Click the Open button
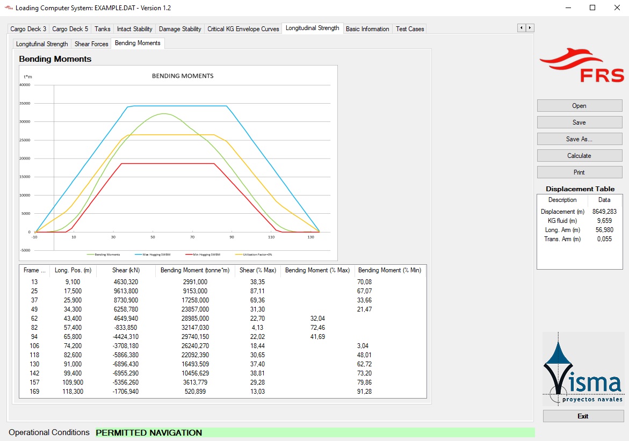The width and height of the screenshot is (629, 441). 579,105
